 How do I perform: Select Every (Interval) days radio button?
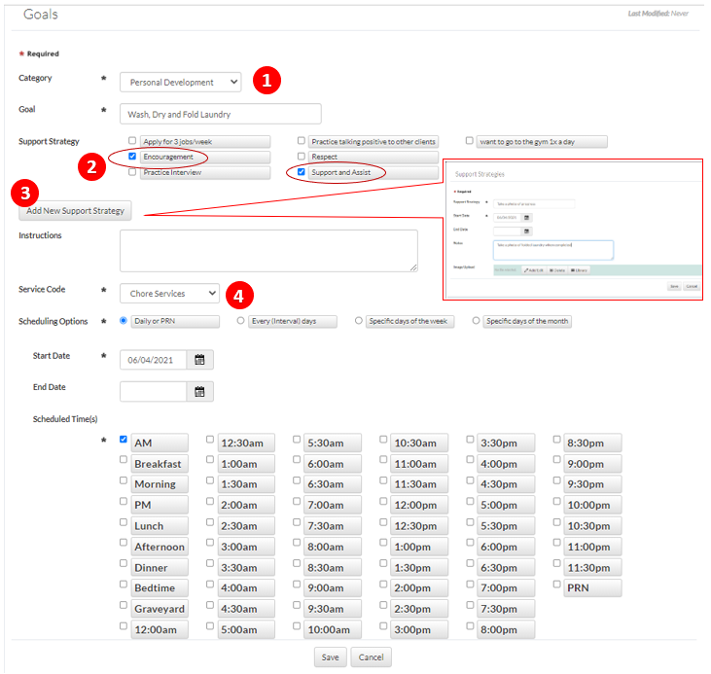tap(240, 320)
